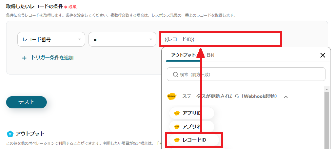Click the plus icon beside トリガー条件を追加
This screenshot has width=336, height=149.
24,58
